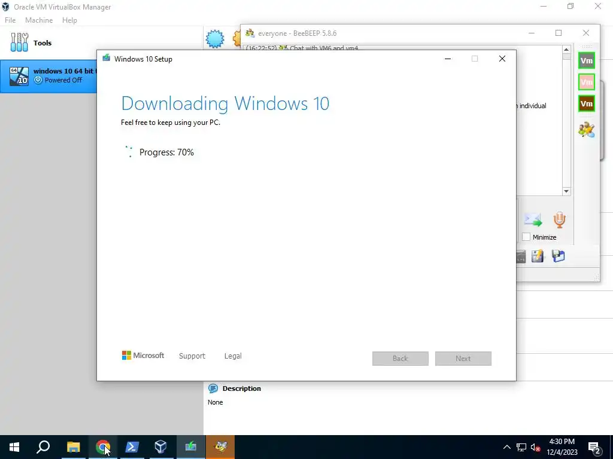Switch to Windows 10 Setup taskbar button
613x459 pixels.
pyautogui.click(x=191, y=447)
